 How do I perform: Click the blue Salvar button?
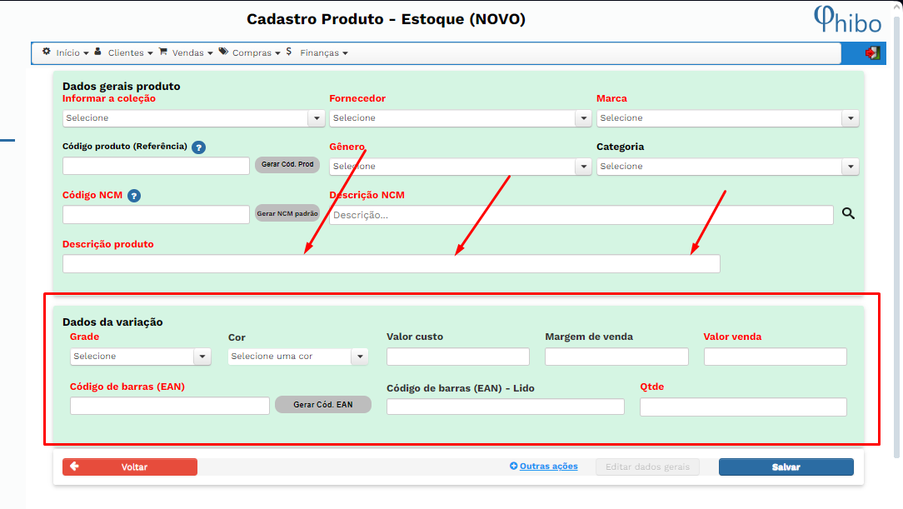click(x=786, y=467)
